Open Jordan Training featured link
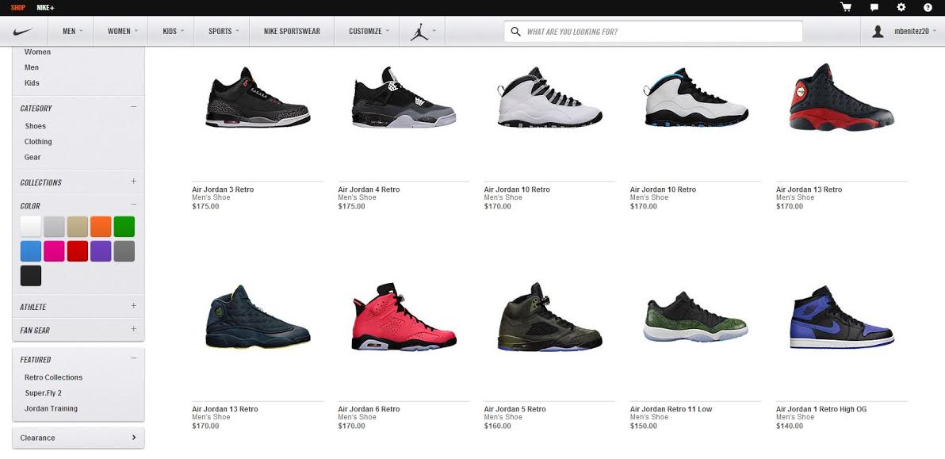This screenshot has height=459, width=945. 52,409
